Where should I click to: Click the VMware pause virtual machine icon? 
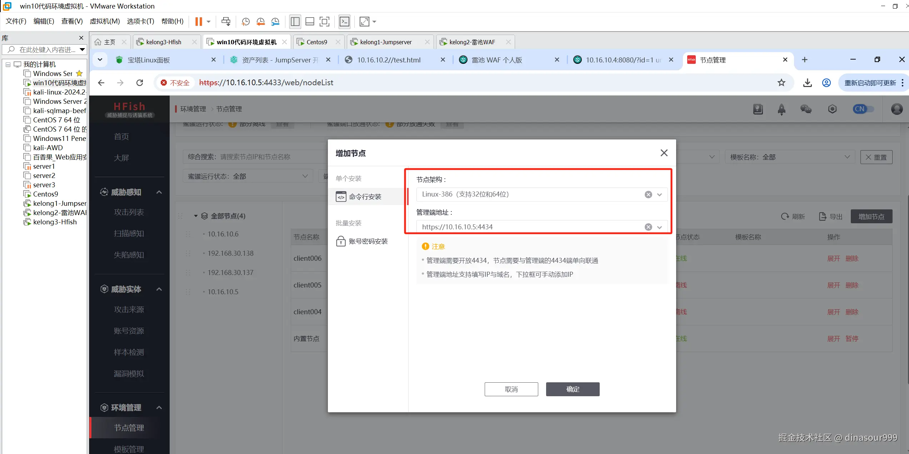[x=199, y=22]
